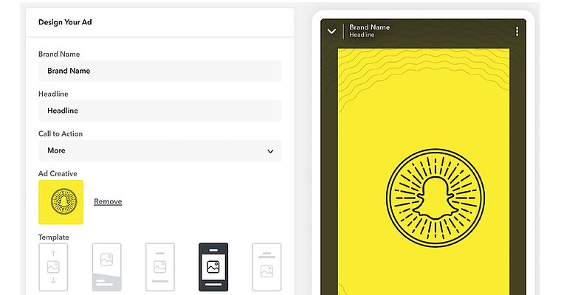Click the Template label
Viewport: 561px width, 295px height.
point(54,237)
